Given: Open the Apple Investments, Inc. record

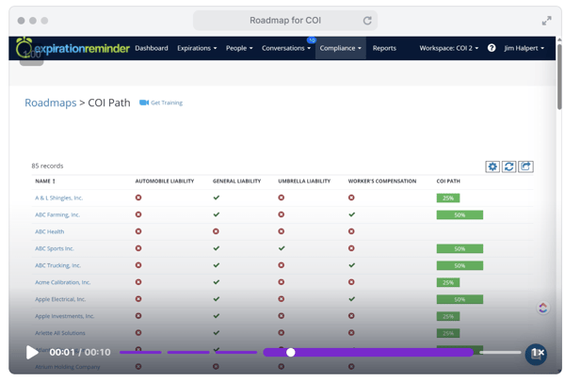Looking at the screenshot, I should (64, 316).
